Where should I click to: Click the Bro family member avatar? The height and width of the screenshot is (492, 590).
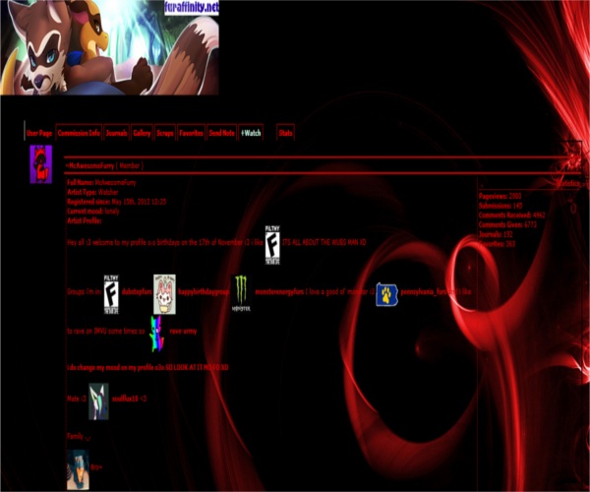tap(79, 469)
